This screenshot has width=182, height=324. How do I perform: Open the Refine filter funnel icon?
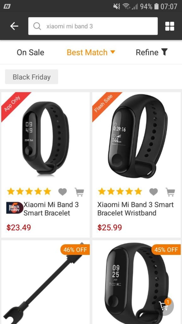[x=164, y=52]
